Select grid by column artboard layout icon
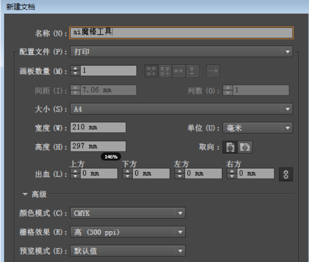Viewport: 309px width, 262px height. click(165, 71)
